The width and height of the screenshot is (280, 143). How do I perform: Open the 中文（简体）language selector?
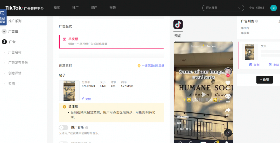coord(256,8)
